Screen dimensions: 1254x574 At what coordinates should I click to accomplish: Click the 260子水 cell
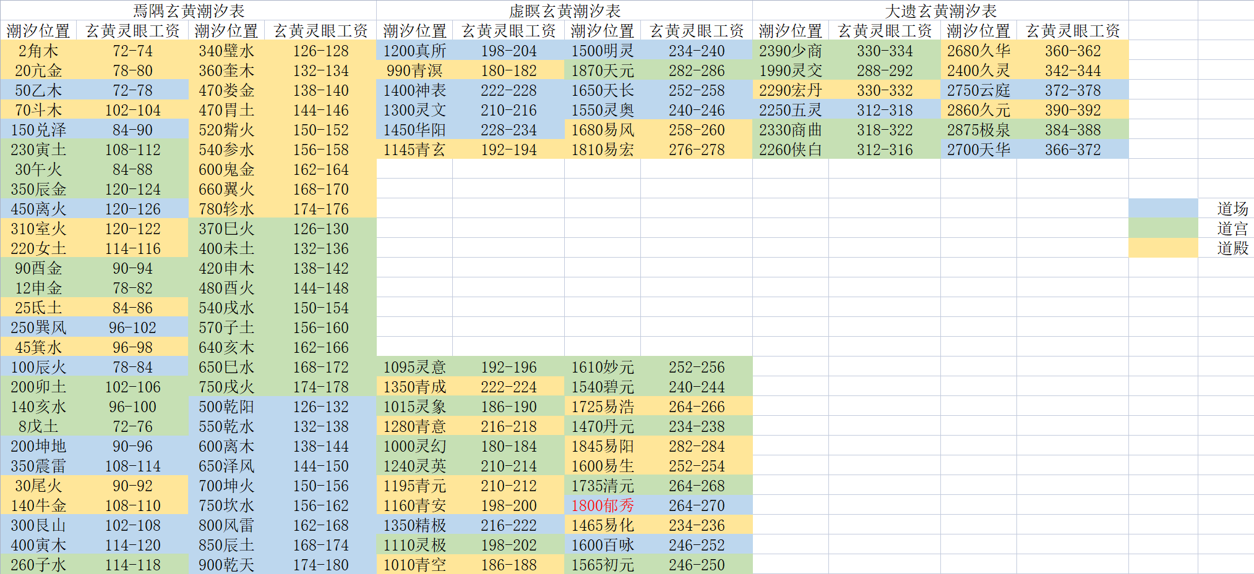tap(38, 564)
